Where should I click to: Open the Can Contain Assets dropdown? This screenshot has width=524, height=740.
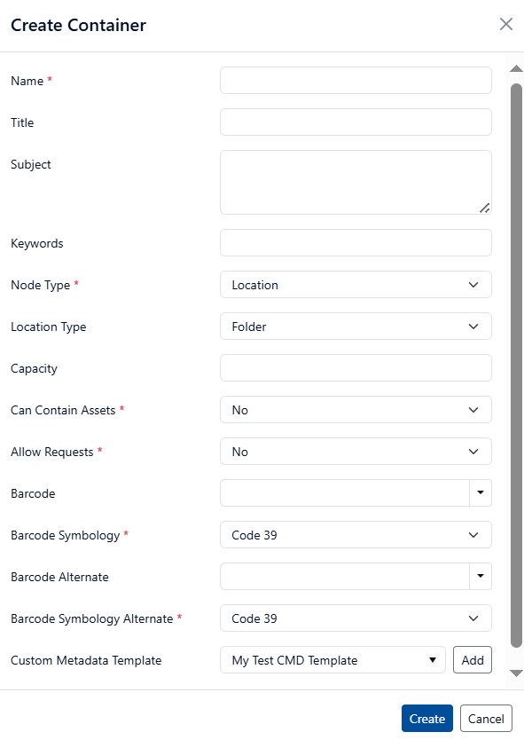[356, 410]
